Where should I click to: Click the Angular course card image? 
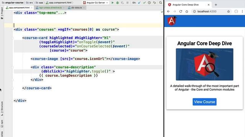pyautogui.click(x=204, y=64)
